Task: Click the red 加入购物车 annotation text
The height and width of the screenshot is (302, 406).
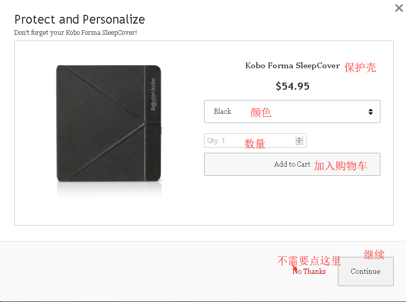Action: tap(340, 166)
